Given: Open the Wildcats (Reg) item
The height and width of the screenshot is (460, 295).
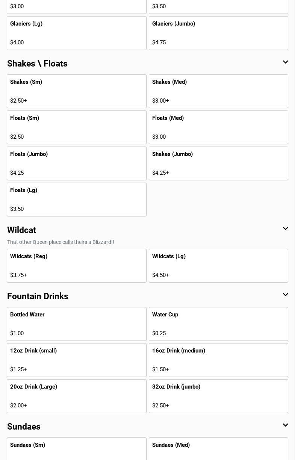Looking at the screenshot, I should pos(76,266).
